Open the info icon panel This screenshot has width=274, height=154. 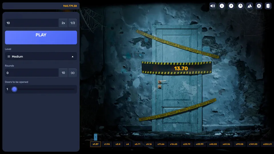click(222, 6)
